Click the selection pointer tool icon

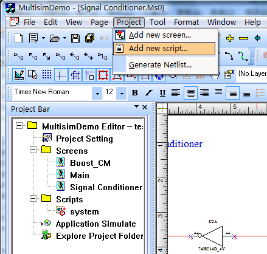pyautogui.click(x=33, y=75)
